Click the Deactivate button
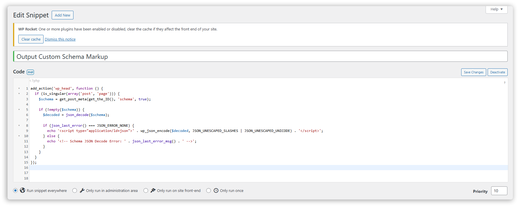Image resolution: width=519 pixels, height=207 pixels. point(498,72)
